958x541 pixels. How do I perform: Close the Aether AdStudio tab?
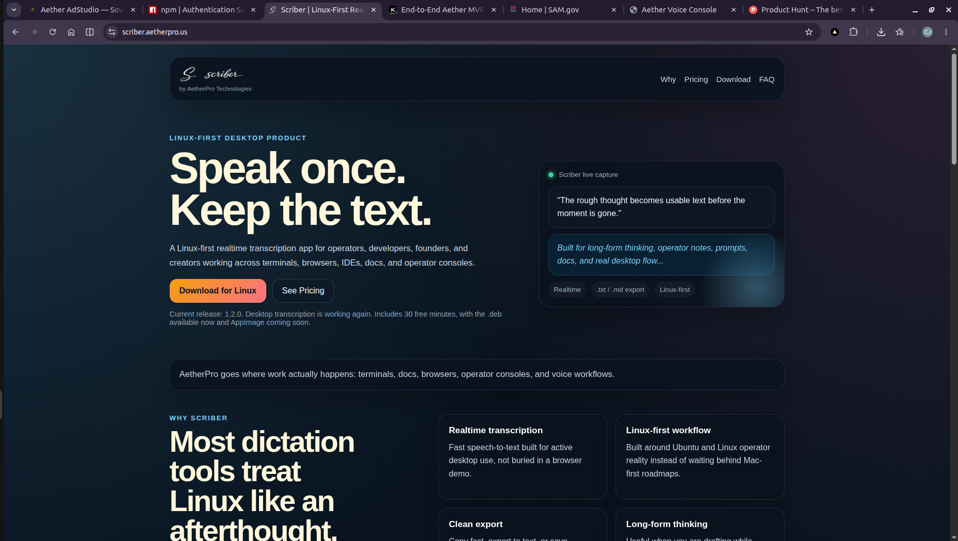133,10
